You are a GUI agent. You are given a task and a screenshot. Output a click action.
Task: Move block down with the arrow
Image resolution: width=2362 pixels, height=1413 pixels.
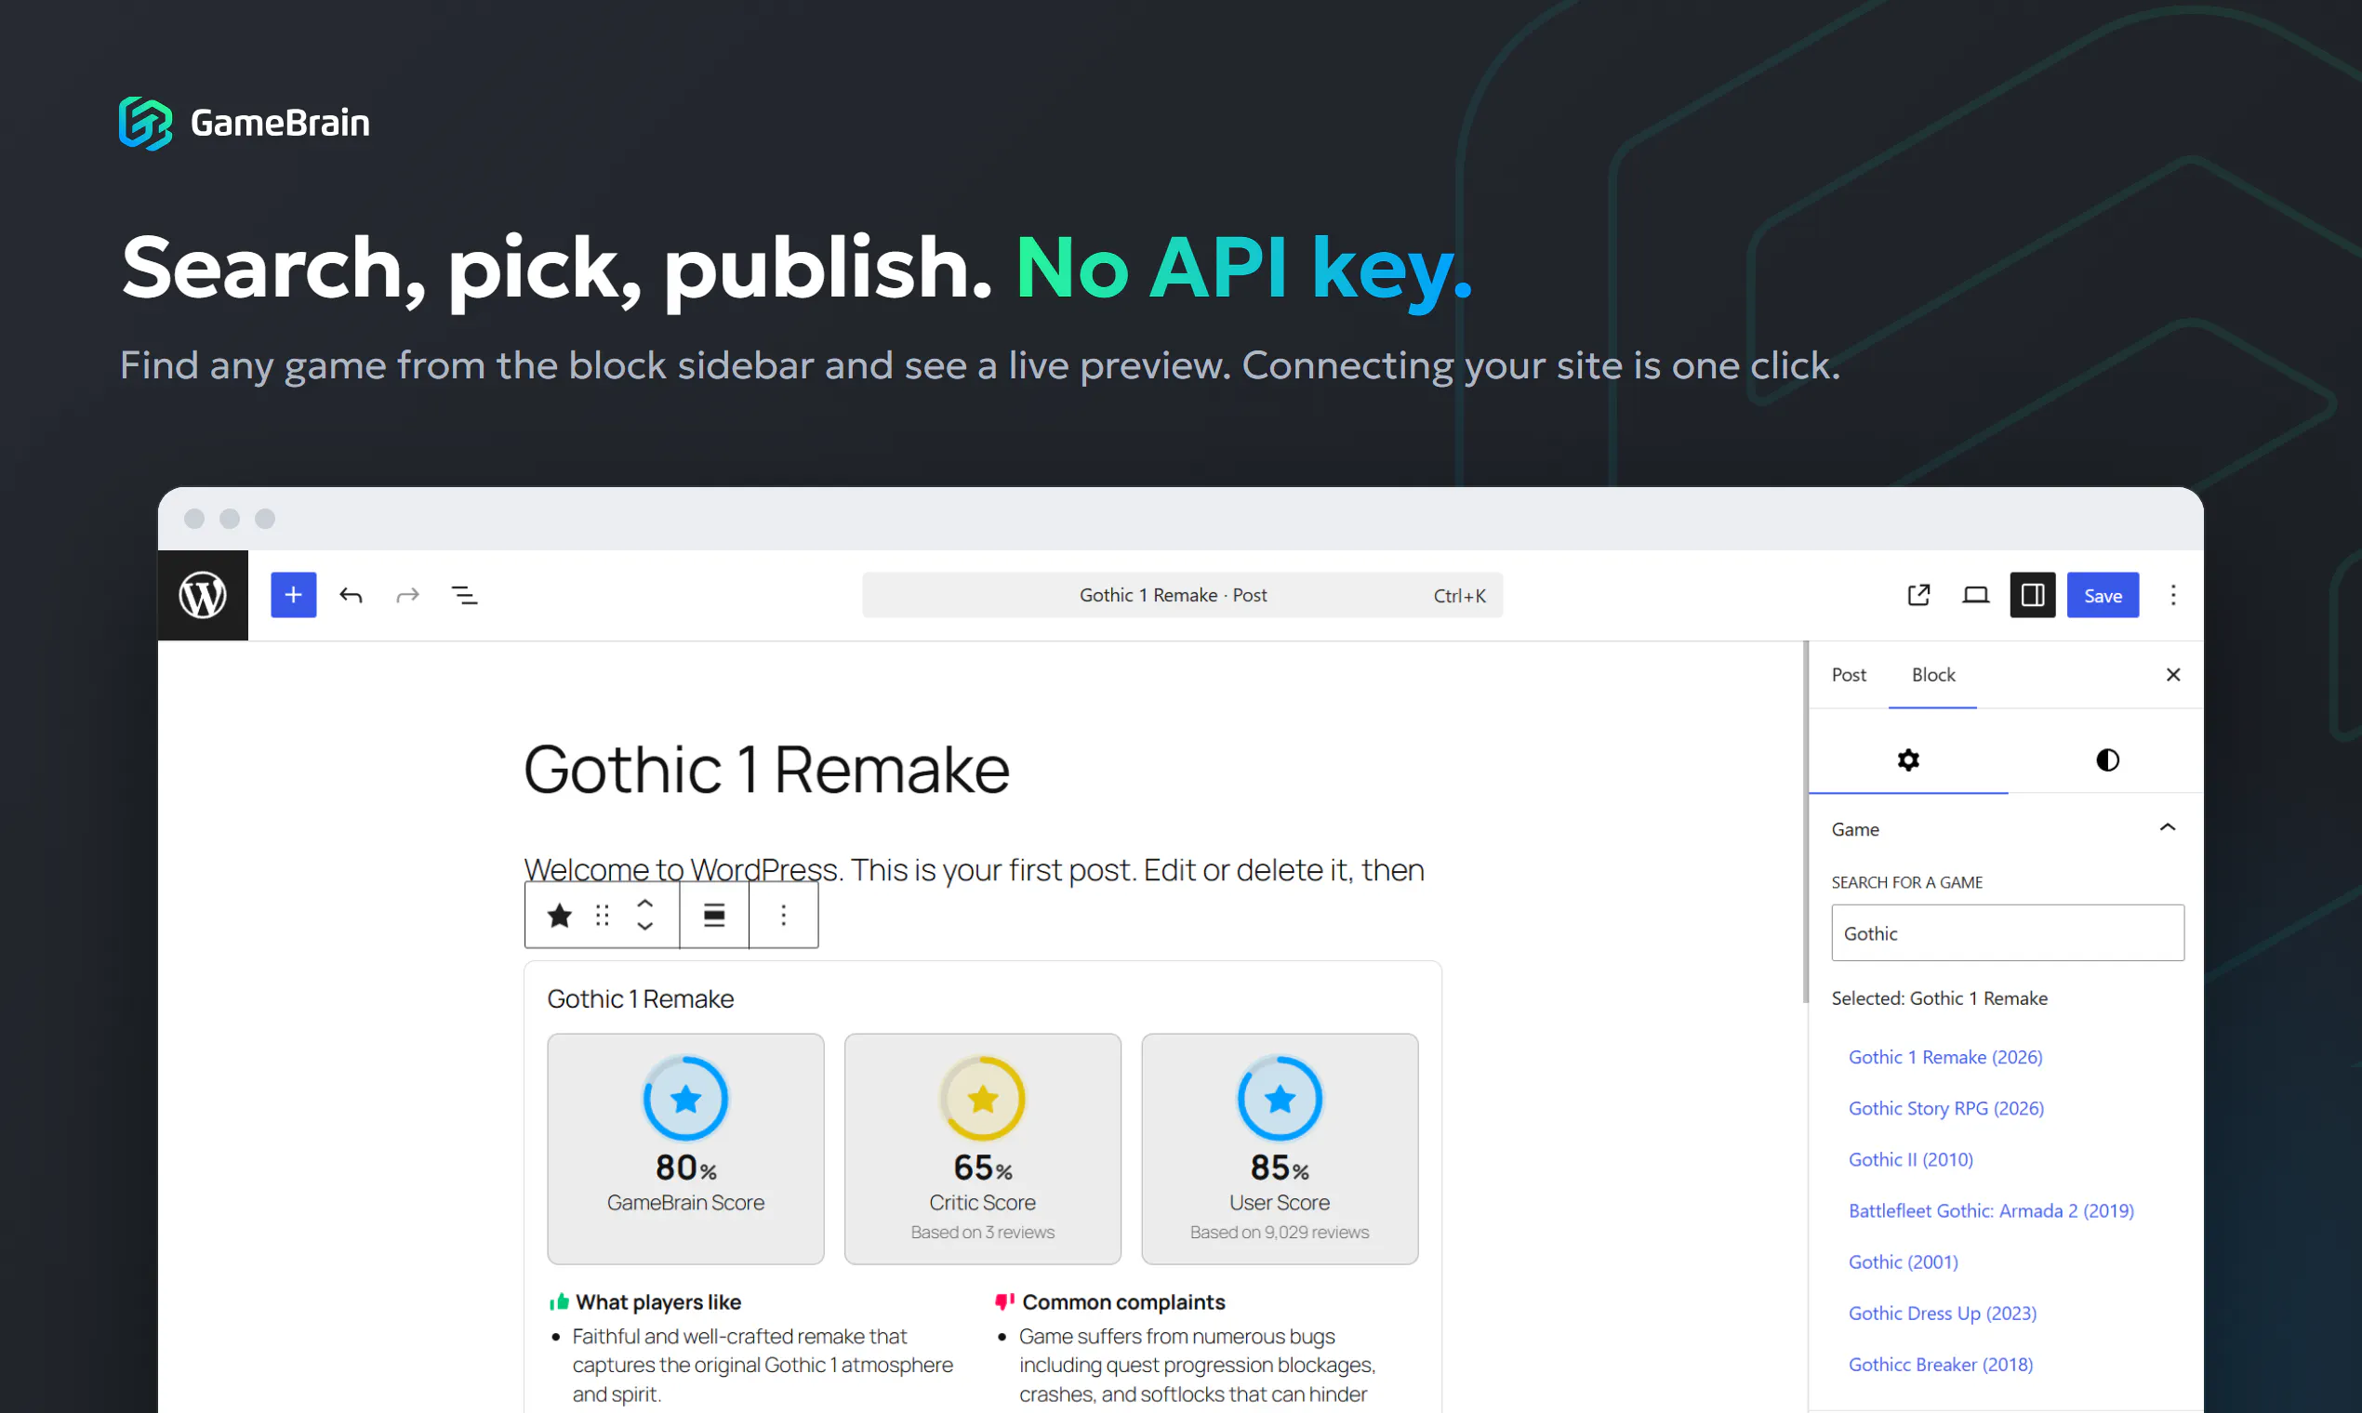[x=644, y=928]
